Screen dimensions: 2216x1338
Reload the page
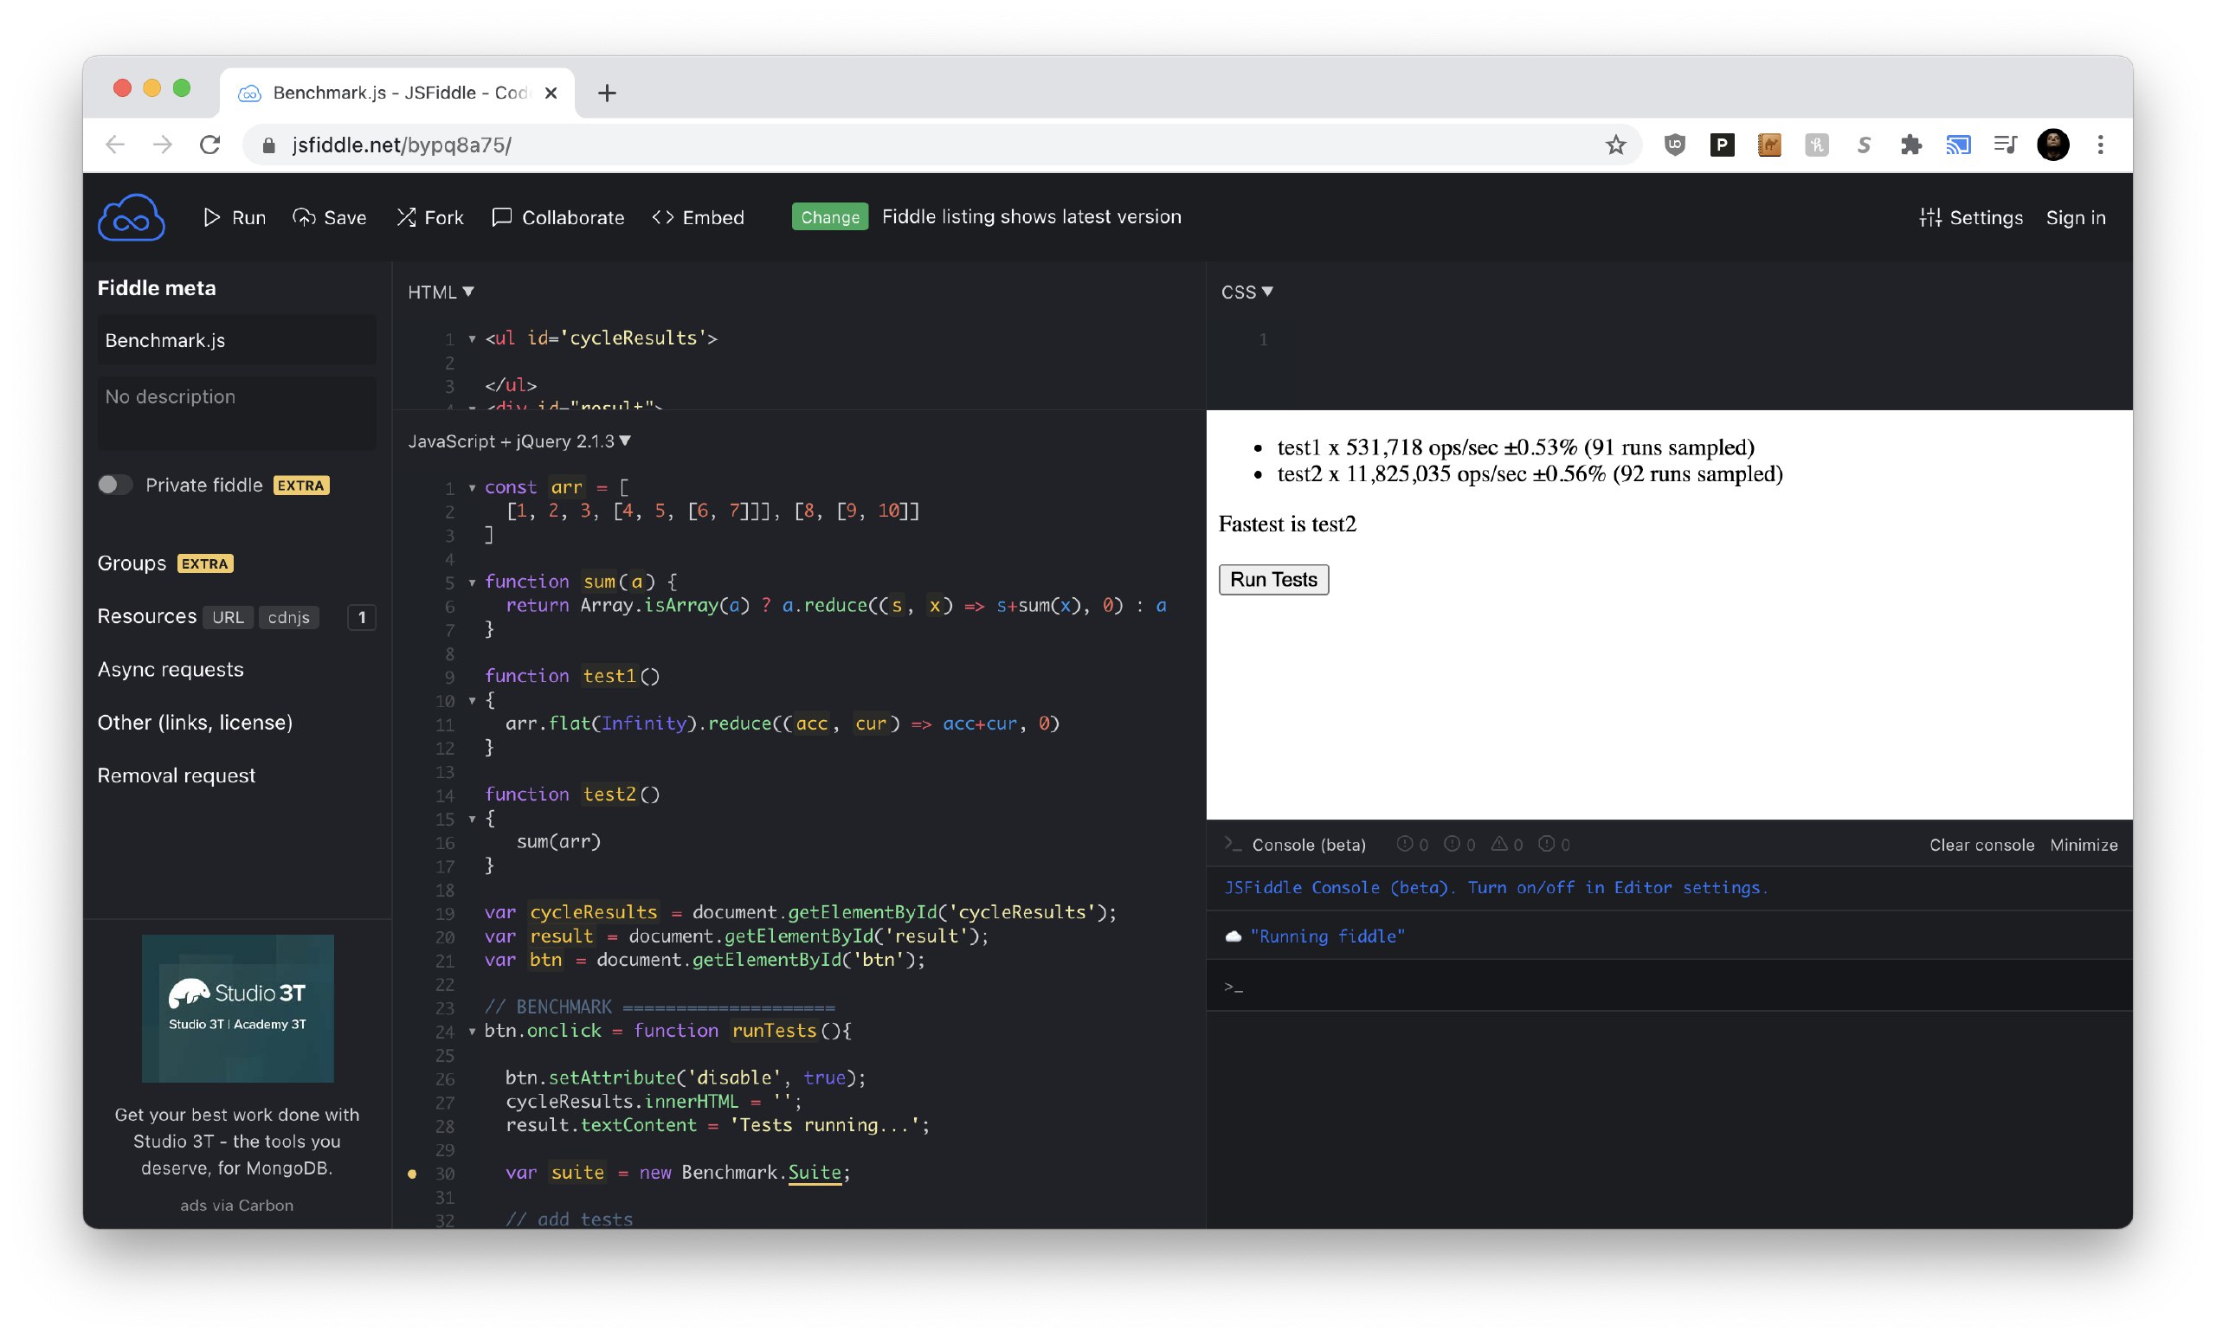pyautogui.click(x=209, y=145)
